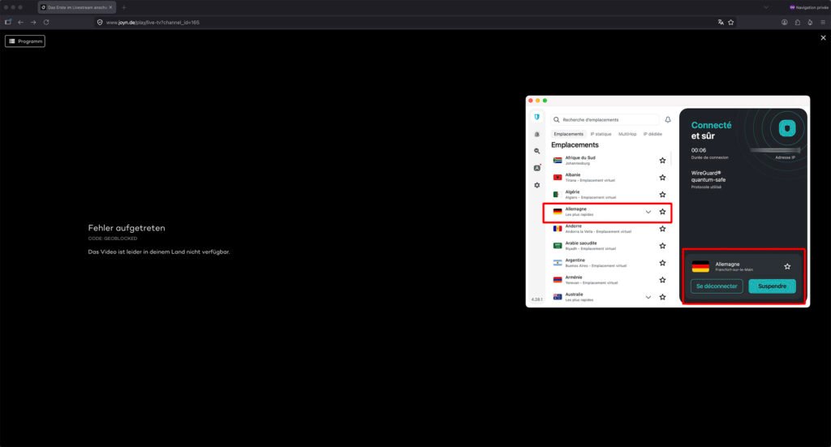Viewport: 831px width, 447px height.
Task: Favorite Algérie with its star
Action: (x=662, y=195)
